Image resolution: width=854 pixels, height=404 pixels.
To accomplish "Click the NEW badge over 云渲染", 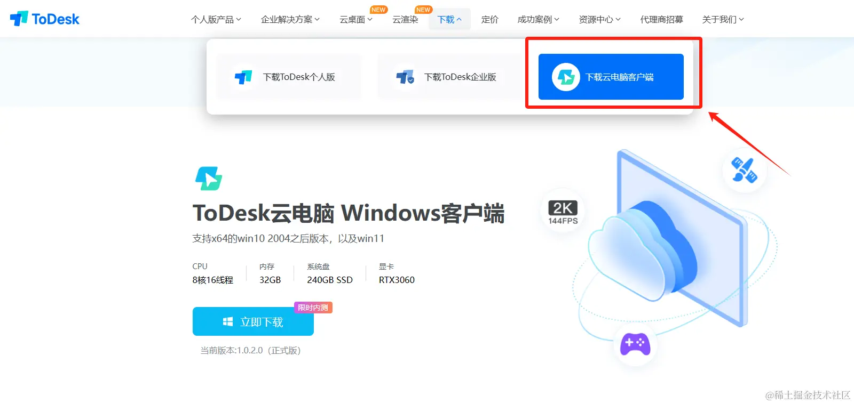I will click(x=423, y=10).
